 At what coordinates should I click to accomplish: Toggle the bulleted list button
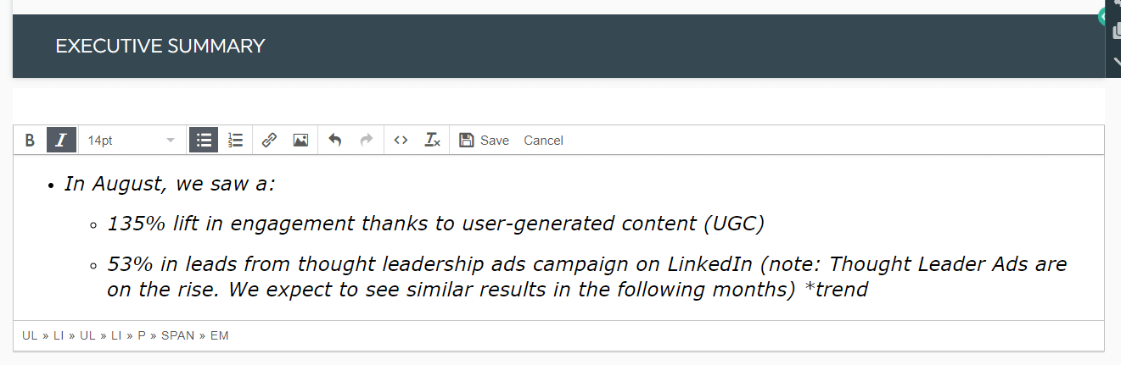click(x=204, y=141)
